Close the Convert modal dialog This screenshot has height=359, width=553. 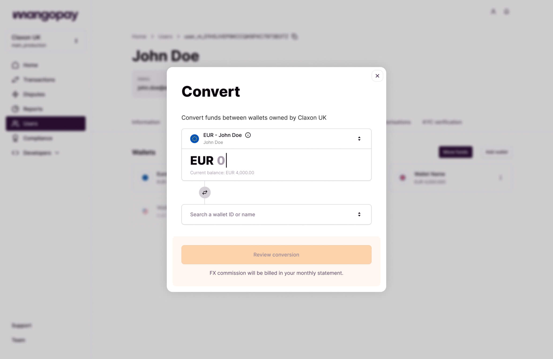[x=377, y=76]
